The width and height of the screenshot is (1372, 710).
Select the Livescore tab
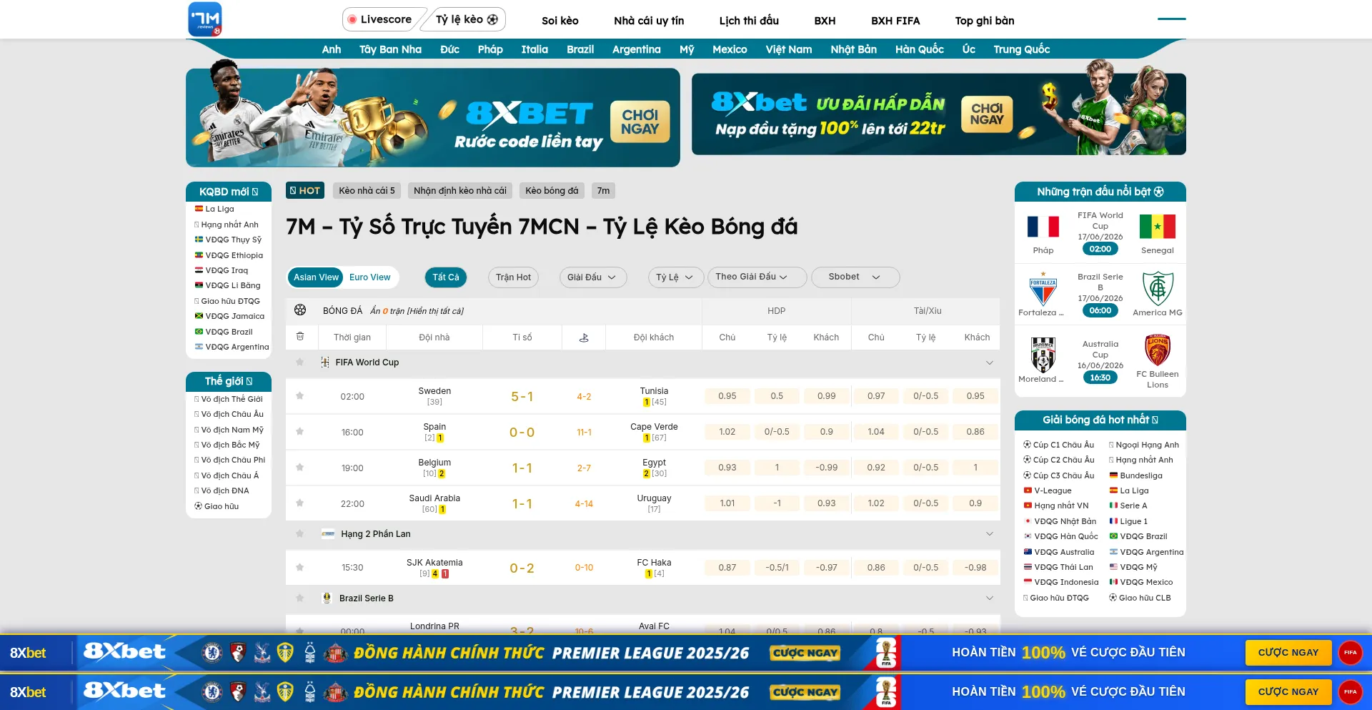[381, 19]
